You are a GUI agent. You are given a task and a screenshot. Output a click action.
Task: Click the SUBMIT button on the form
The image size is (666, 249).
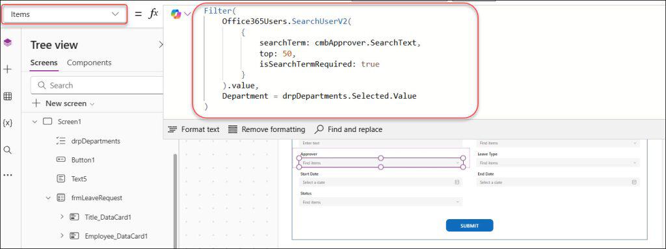[x=470, y=226]
